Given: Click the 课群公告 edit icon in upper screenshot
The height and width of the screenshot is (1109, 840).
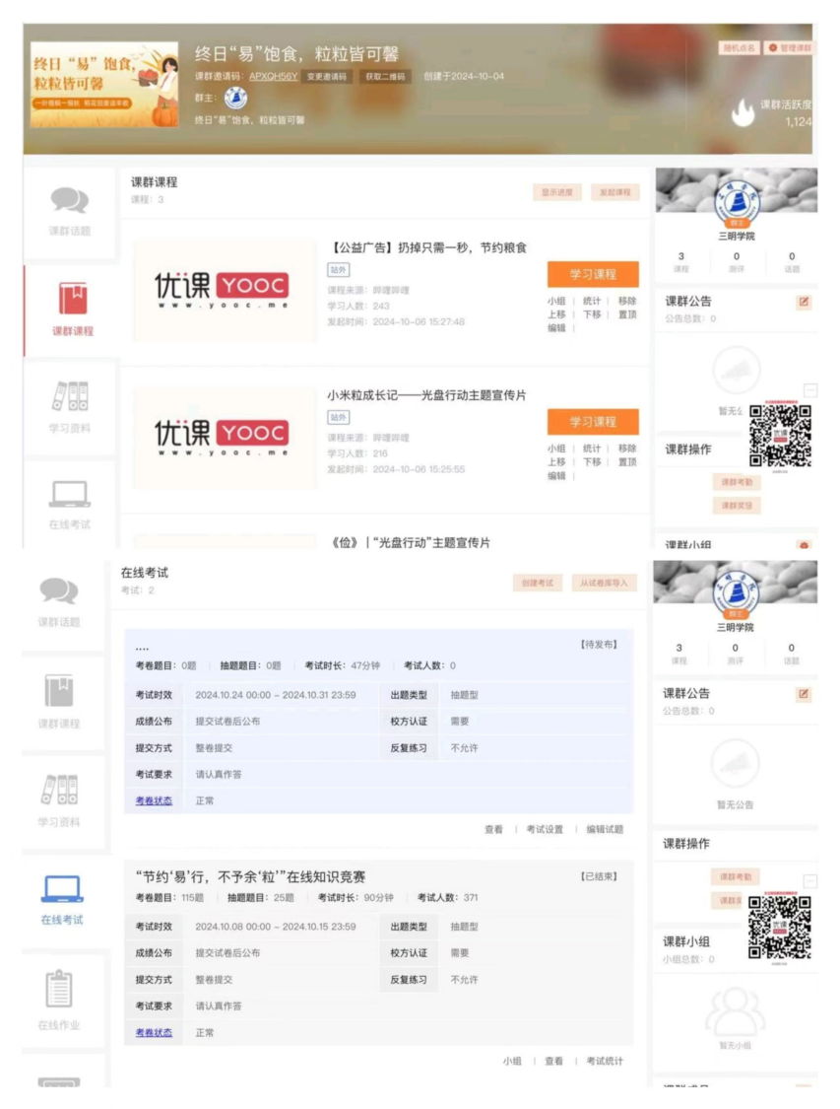Looking at the screenshot, I should pyautogui.click(x=804, y=302).
